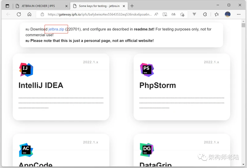The height and width of the screenshot is (168, 247).
Task: Click the PhpStorm logo
Action: [x=147, y=70]
